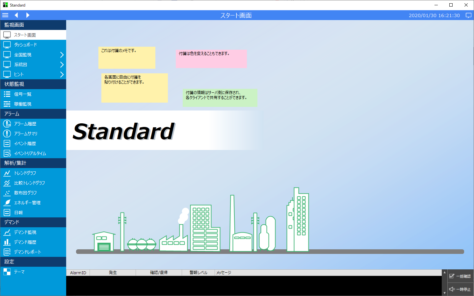
Task: Open the sticky note comment icon
Action: [468, 15]
